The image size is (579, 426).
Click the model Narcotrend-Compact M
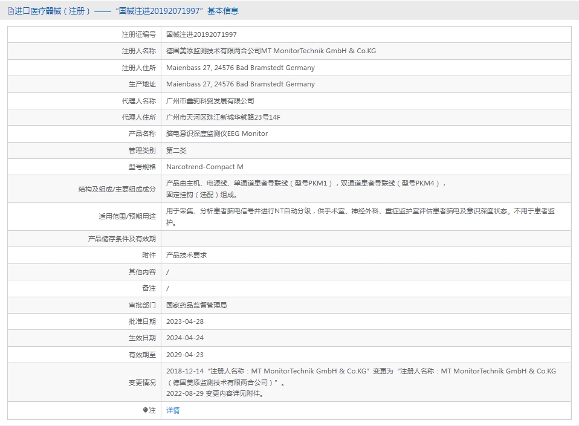(204, 167)
